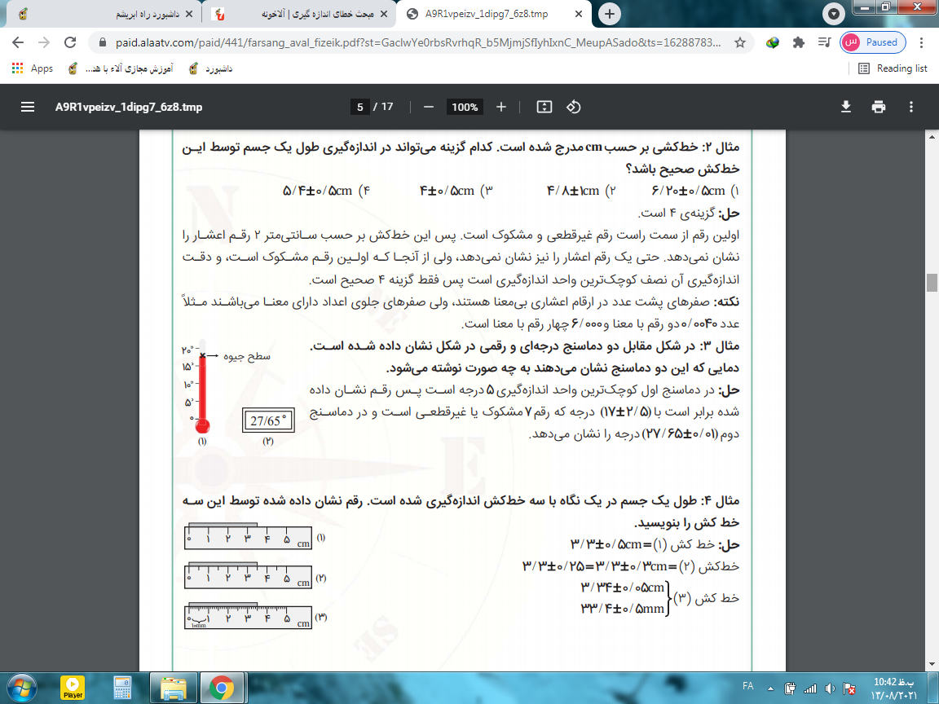Open File Explorer in taskbar
The image size is (939, 704).
click(x=174, y=687)
